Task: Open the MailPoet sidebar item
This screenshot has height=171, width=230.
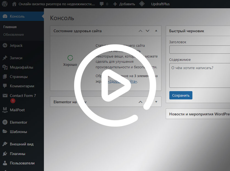Action: [17, 110]
